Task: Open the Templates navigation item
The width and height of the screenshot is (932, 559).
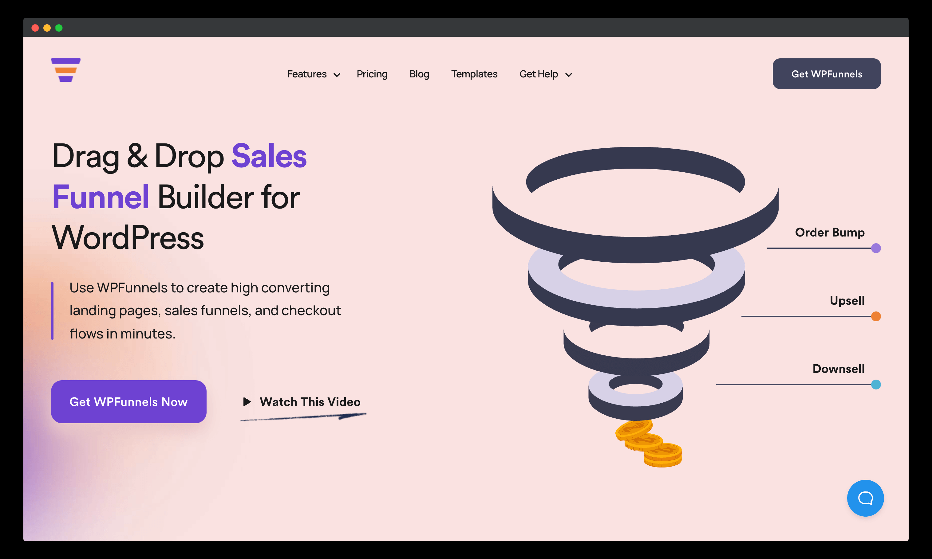Action: pos(474,74)
